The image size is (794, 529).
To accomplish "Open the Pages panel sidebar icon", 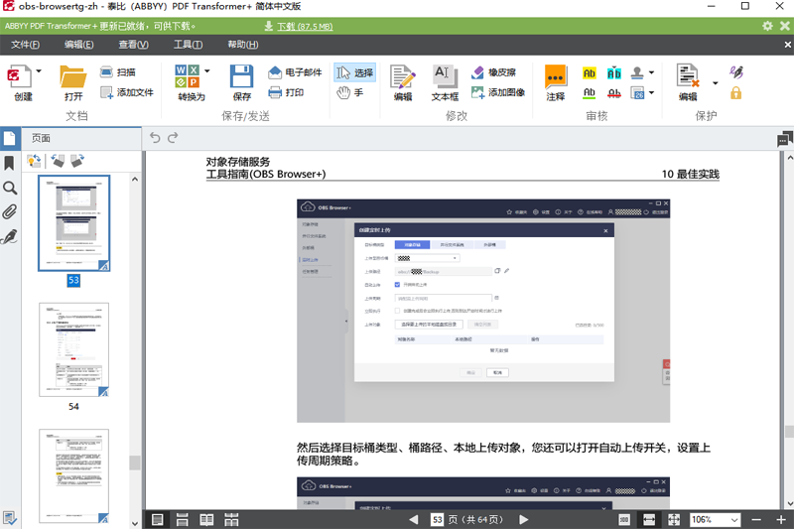I will [10, 138].
